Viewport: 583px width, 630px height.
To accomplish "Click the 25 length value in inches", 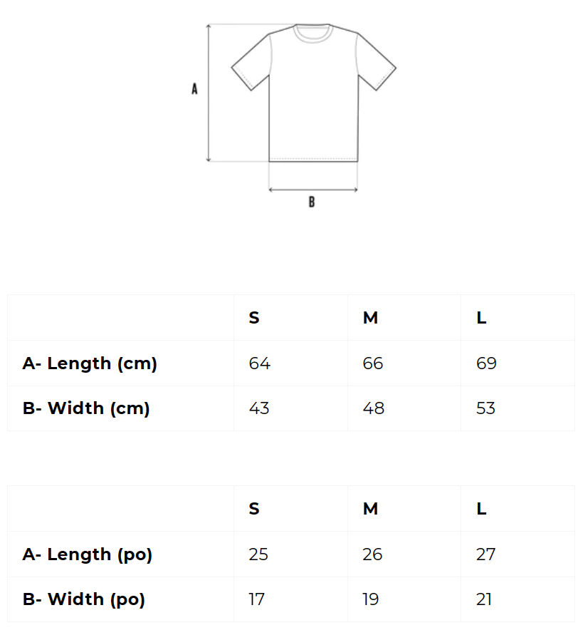I will point(258,554).
